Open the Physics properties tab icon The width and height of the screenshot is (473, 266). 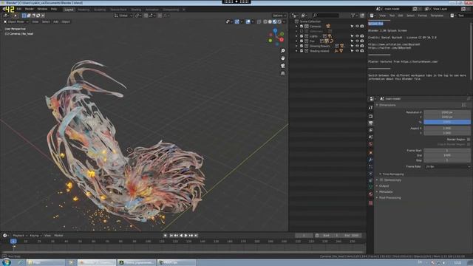371,174
